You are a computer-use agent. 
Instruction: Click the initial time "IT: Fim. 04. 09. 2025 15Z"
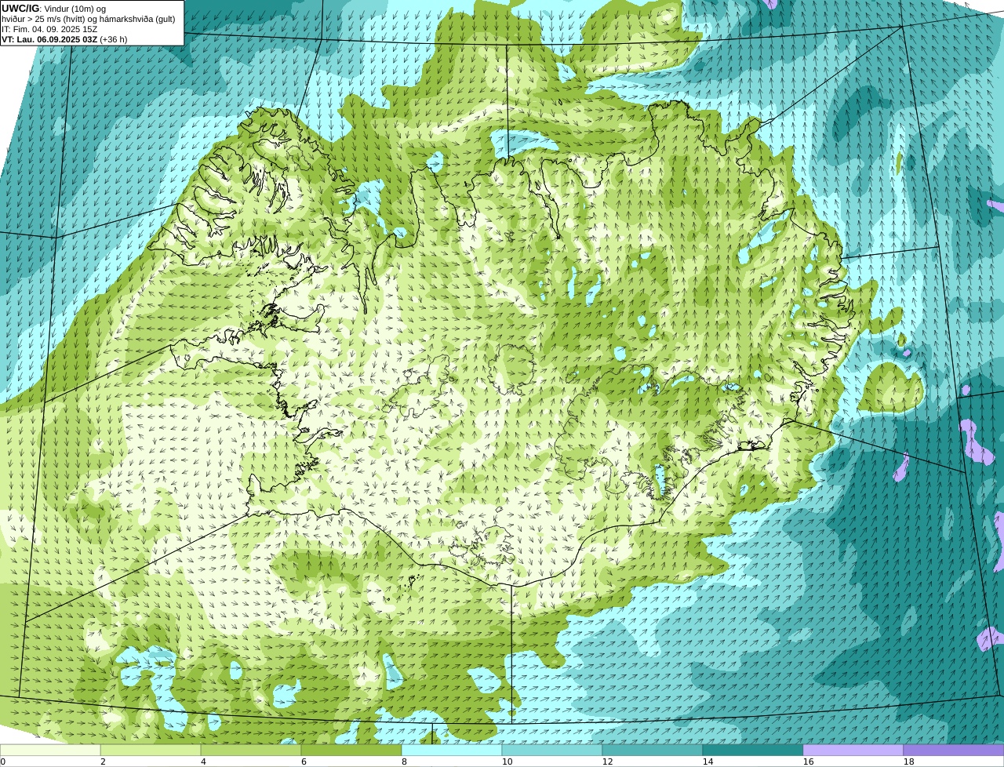click(x=49, y=29)
